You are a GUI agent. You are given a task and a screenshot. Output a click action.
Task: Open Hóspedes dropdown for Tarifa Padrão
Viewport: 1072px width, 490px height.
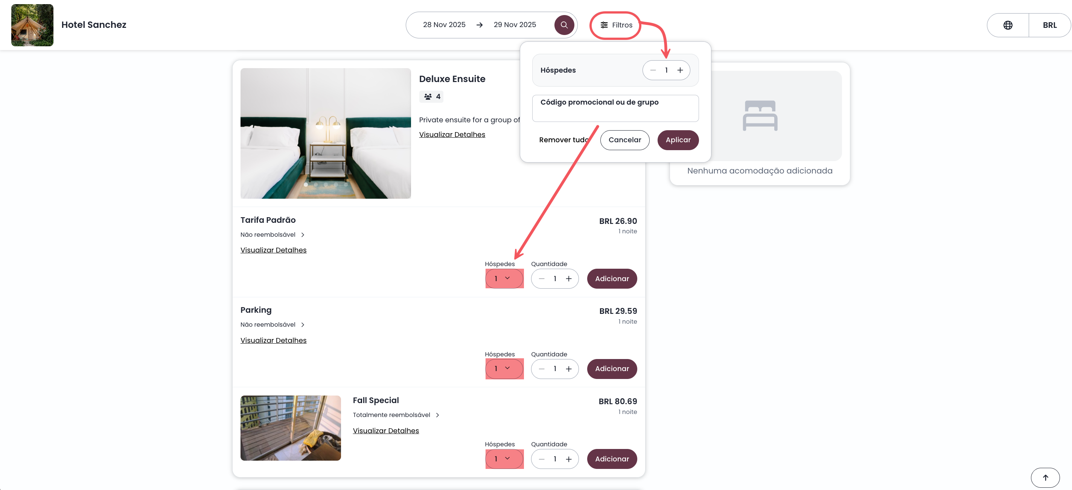504,279
